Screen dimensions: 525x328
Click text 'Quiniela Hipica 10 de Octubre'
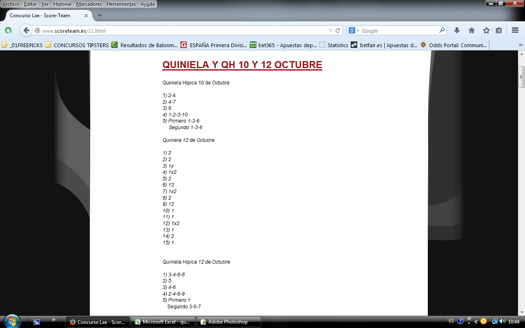(x=196, y=83)
